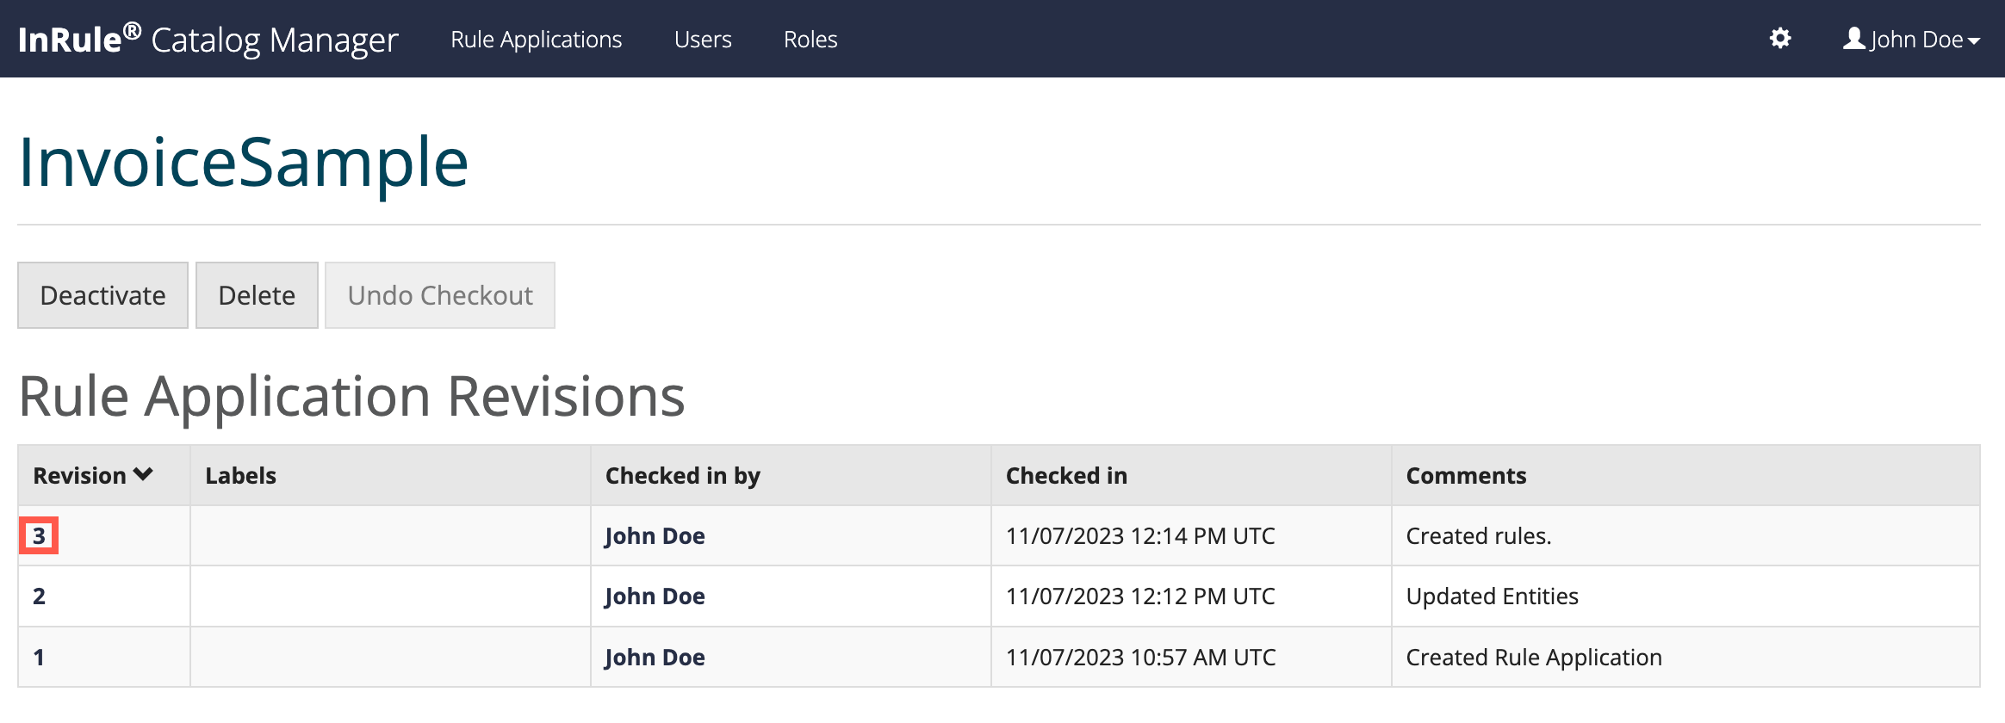The height and width of the screenshot is (723, 2005).
Task: Click the InvoiceSample page heading
Action: [244, 162]
